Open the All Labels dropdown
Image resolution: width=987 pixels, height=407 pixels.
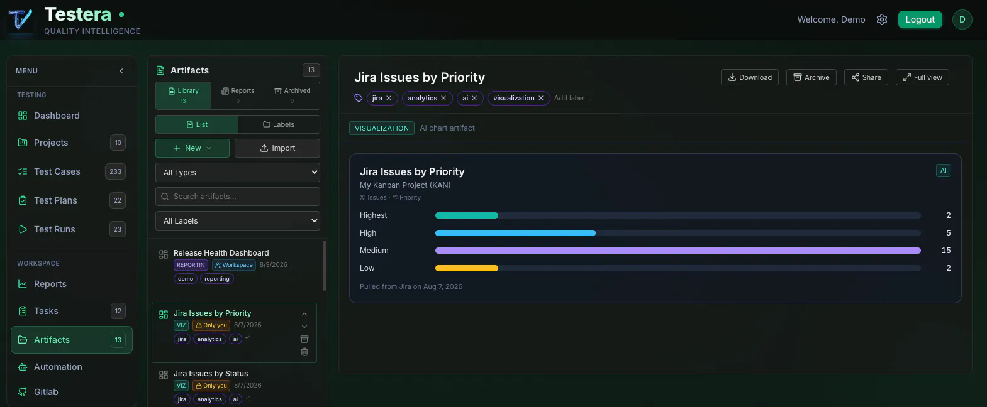coord(238,220)
